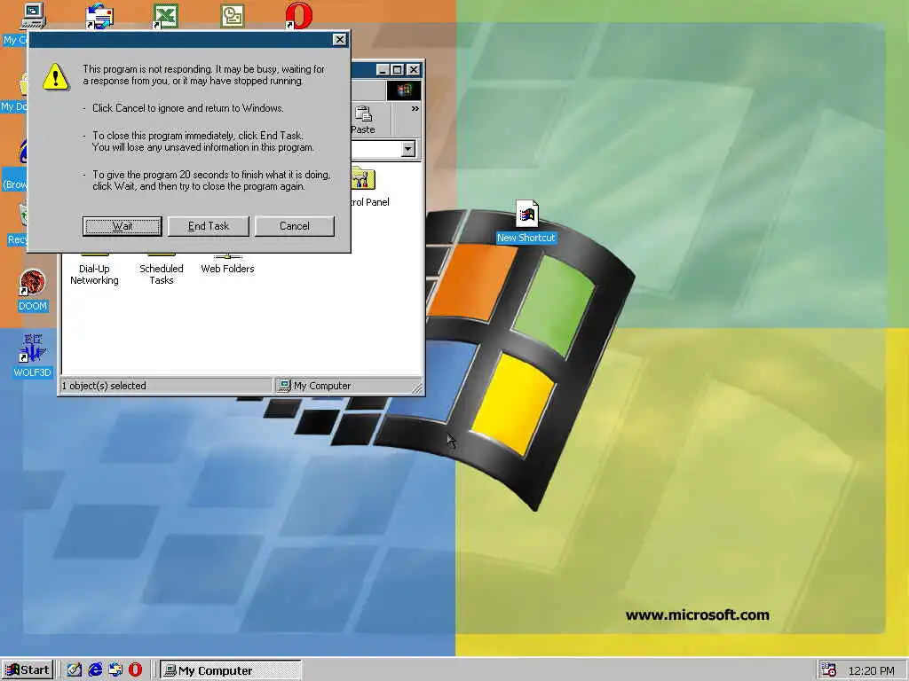Select the WOLF3D desktop shortcut
The width and height of the screenshot is (909, 681).
[x=33, y=356]
